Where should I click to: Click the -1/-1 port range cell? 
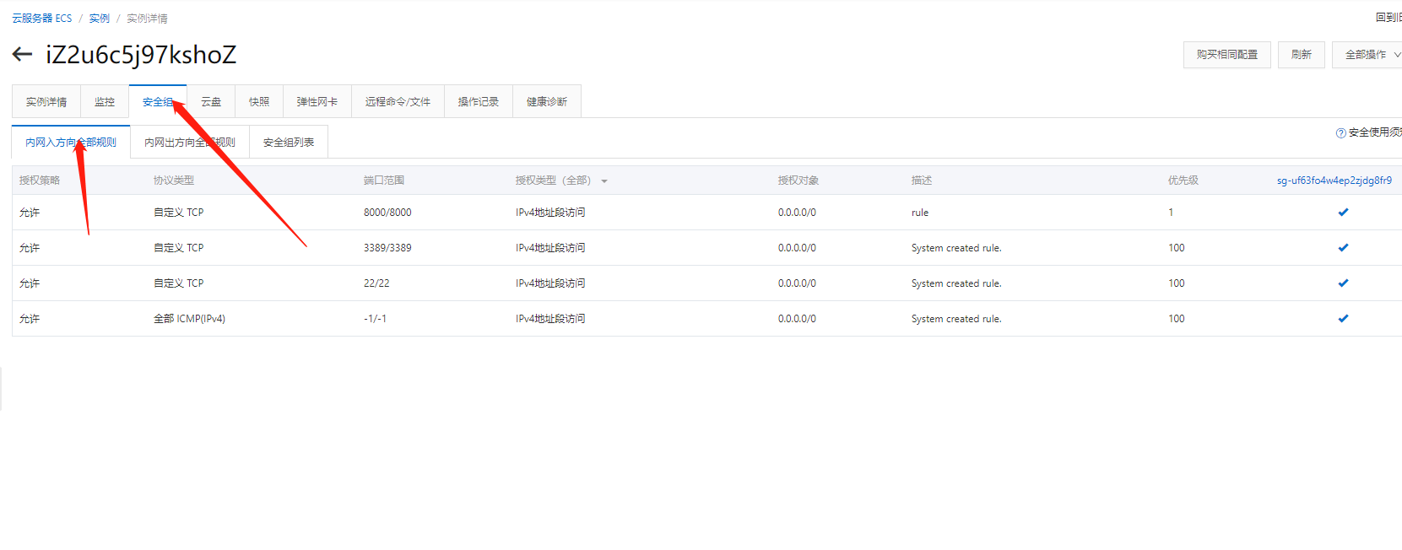(x=375, y=319)
